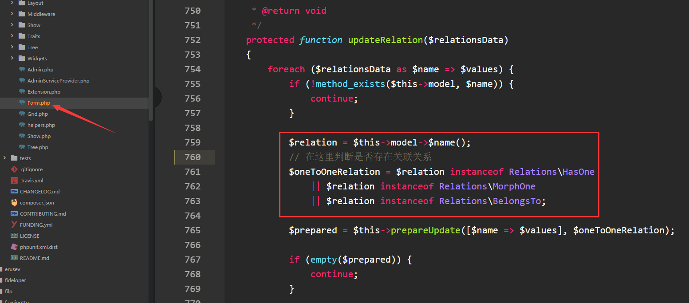Select the erusev folder
Viewport: 689px width, 303px height.
pyautogui.click(x=12, y=269)
